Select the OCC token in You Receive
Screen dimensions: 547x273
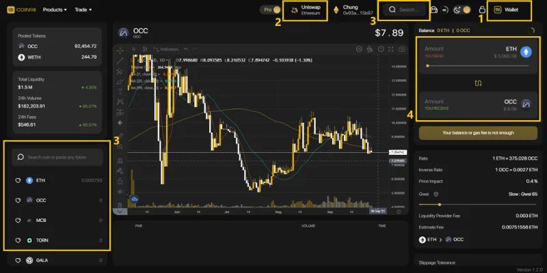point(518,104)
